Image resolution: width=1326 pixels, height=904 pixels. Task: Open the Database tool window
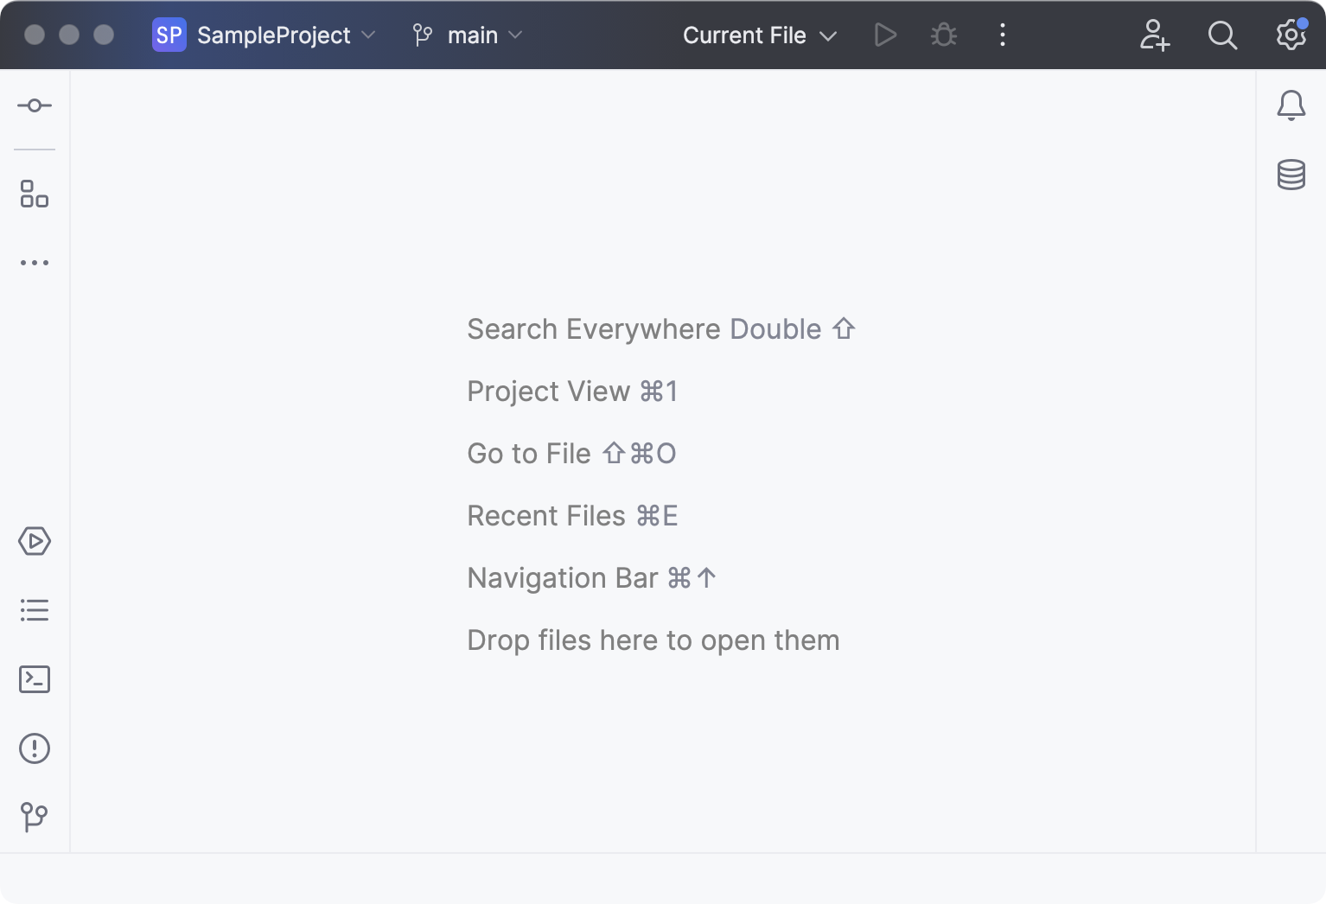[x=1291, y=175]
